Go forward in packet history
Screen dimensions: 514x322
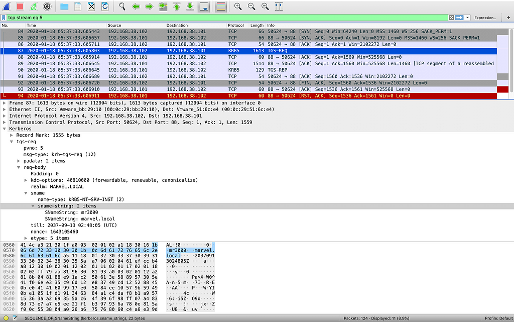tap(149, 7)
